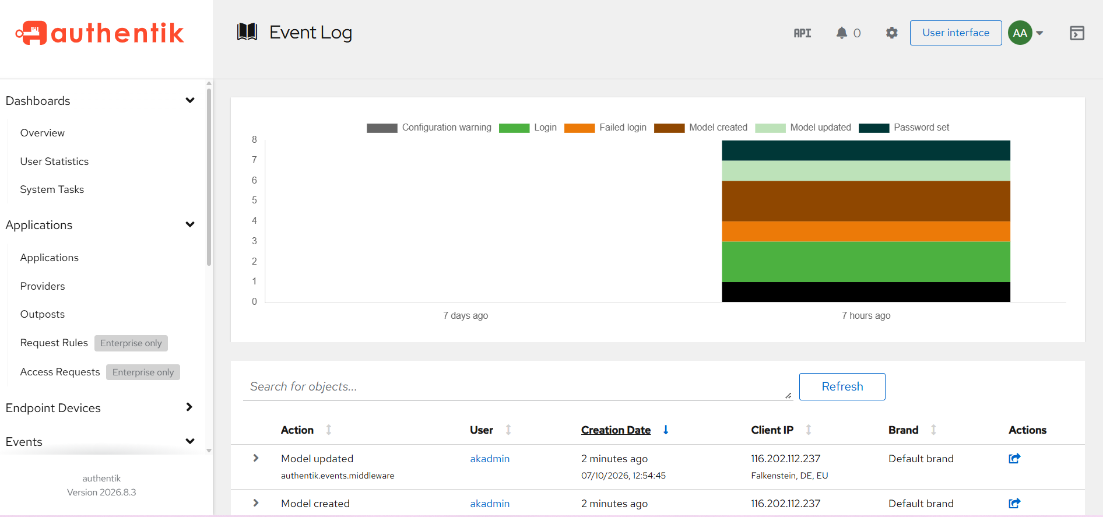Open akadmin link in Model created row

[490, 504]
